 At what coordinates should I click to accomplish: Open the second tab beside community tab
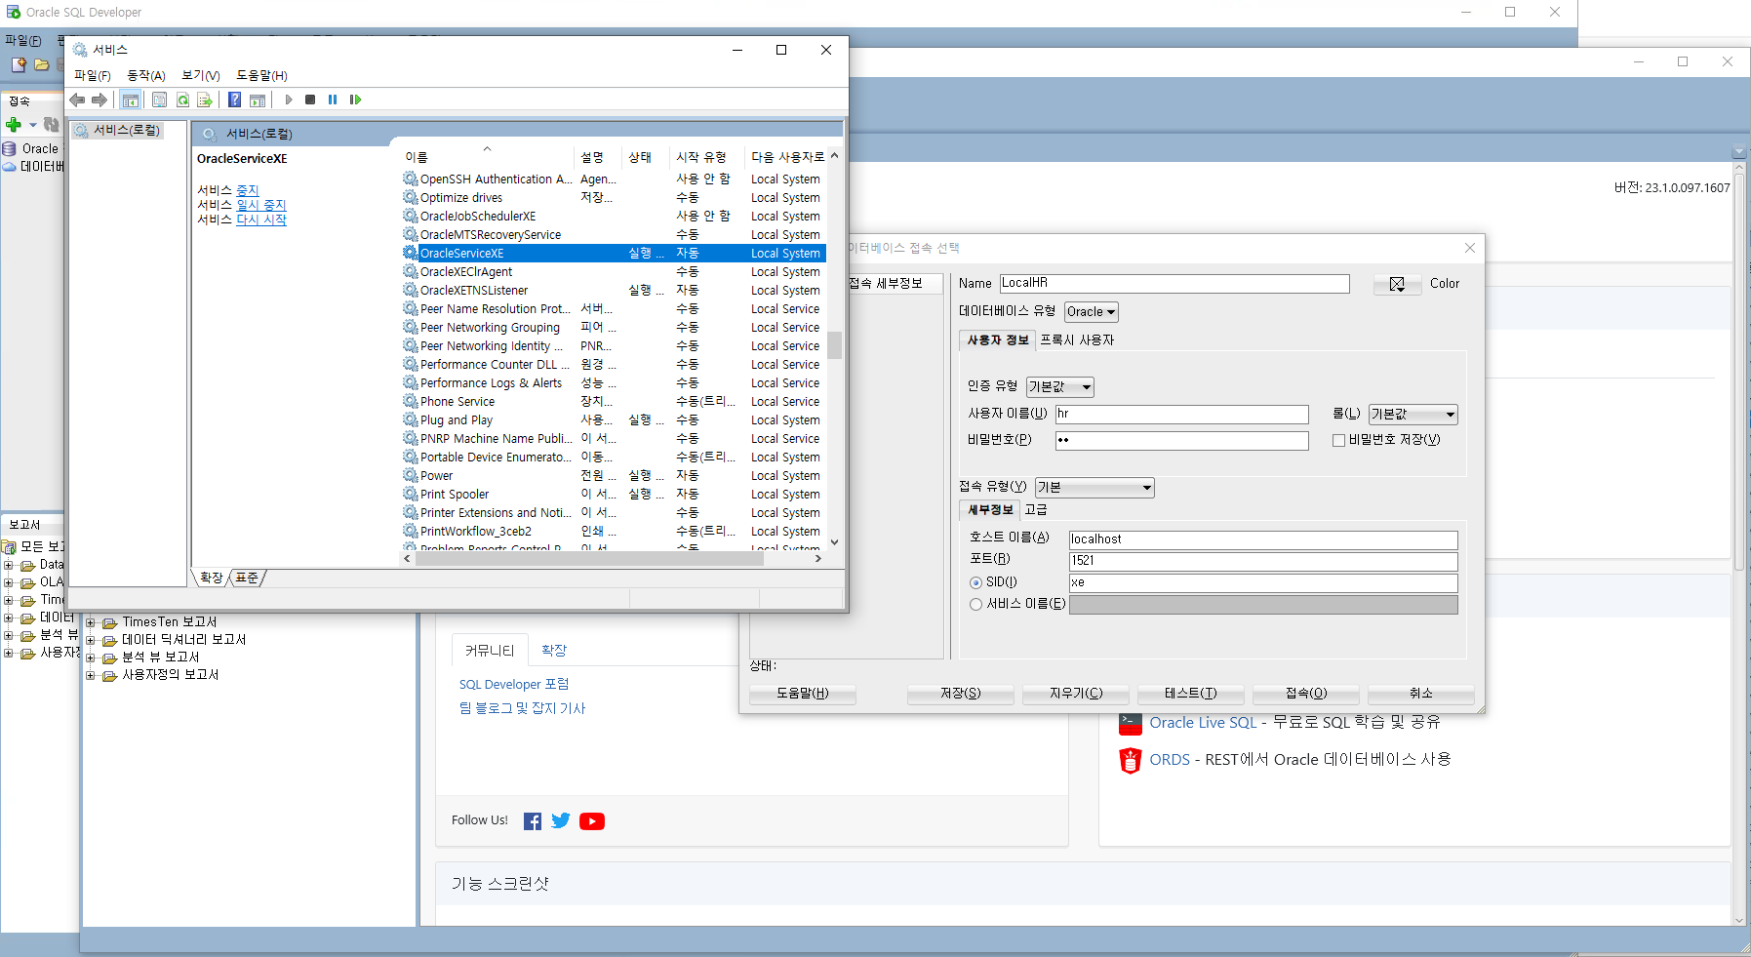tap(554, 651)
